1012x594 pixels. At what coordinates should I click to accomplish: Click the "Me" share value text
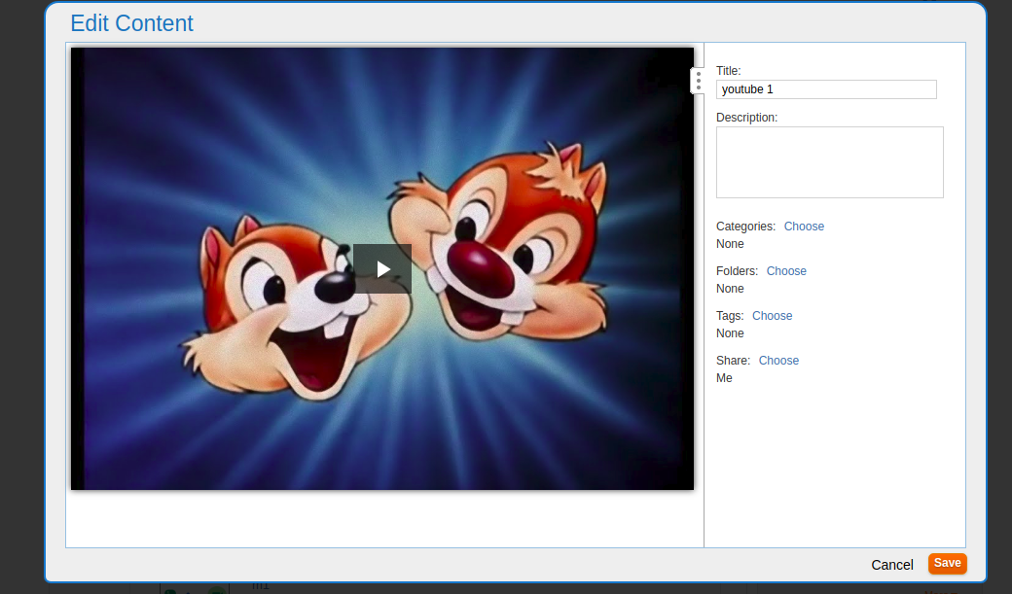point(724,378)
